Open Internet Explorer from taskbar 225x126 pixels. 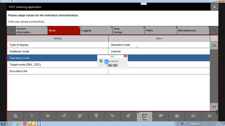(x=11, y=124)
